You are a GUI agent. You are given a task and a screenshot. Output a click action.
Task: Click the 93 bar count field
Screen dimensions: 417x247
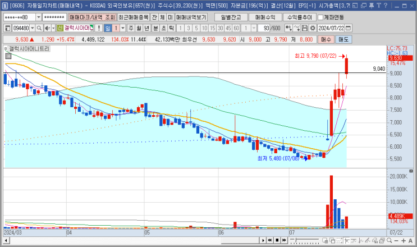pyautogui.click(x=264, y=28)
